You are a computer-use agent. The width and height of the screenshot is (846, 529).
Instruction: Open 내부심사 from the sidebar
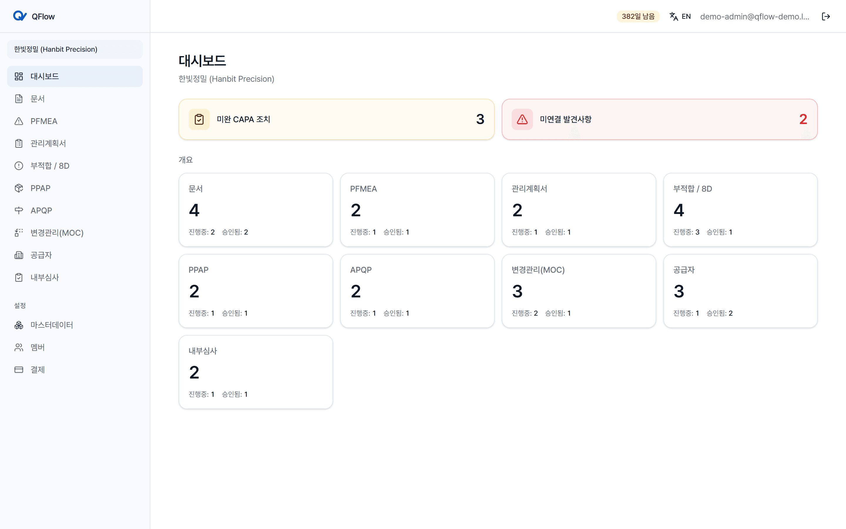coord(75,277)
